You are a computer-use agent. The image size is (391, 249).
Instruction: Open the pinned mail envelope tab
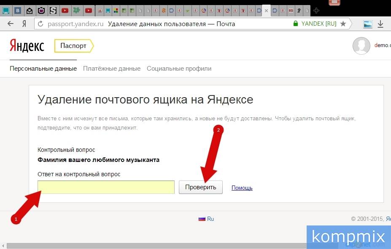click(x=30, y=11)
